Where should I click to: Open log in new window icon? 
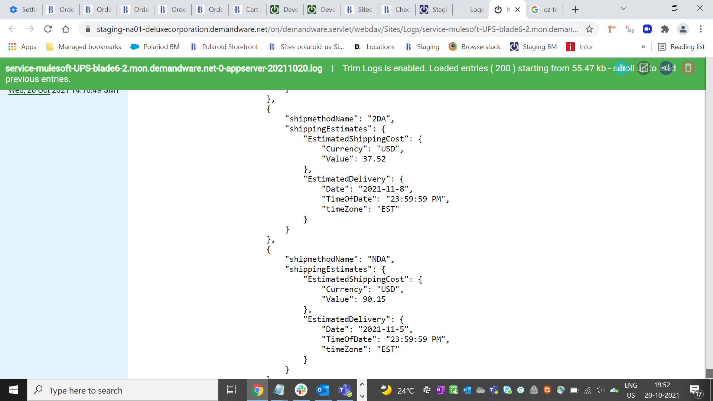pos(644,68)
